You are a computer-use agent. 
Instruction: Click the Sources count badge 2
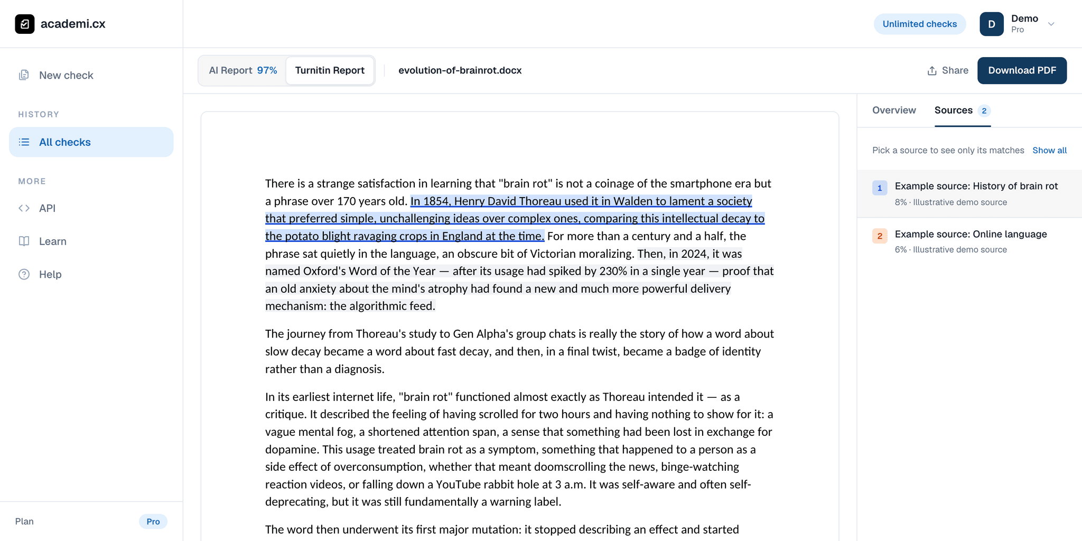984,111
